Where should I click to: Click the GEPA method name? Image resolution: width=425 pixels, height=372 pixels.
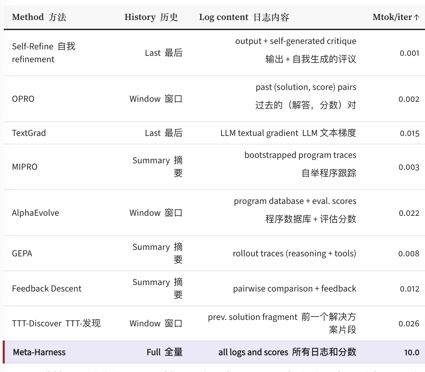tap(22, 253)
